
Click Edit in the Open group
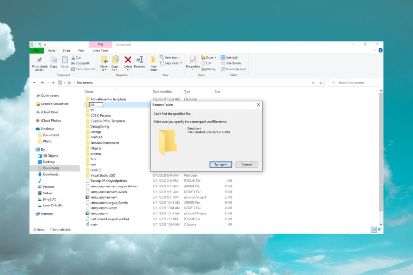[206, 63]
